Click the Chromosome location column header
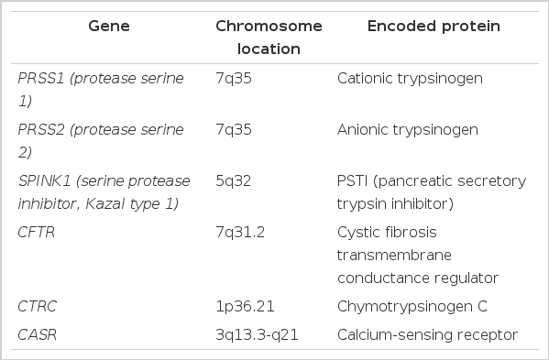The image size is (549, 360). click(x=269, y=38)
